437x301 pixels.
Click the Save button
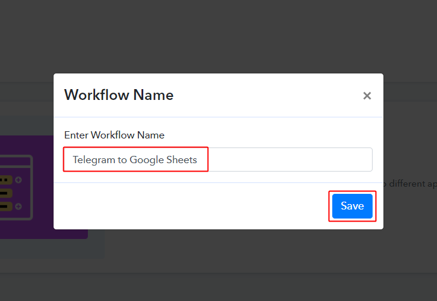coord(352,206)
